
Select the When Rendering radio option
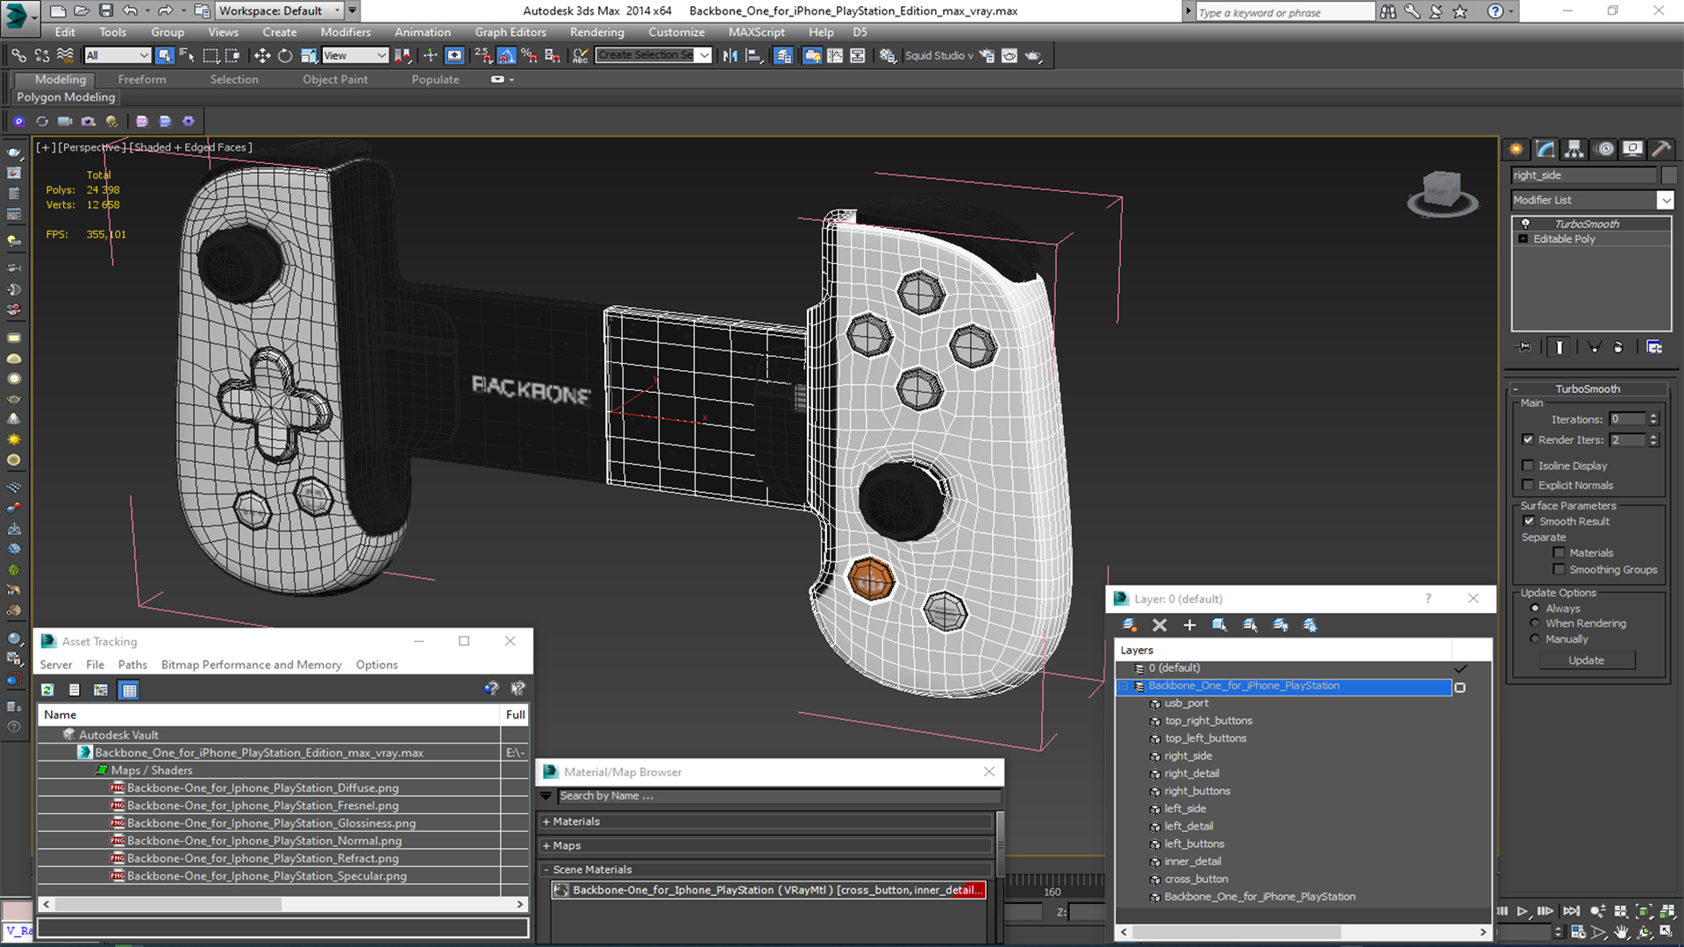coord(1535,623)
